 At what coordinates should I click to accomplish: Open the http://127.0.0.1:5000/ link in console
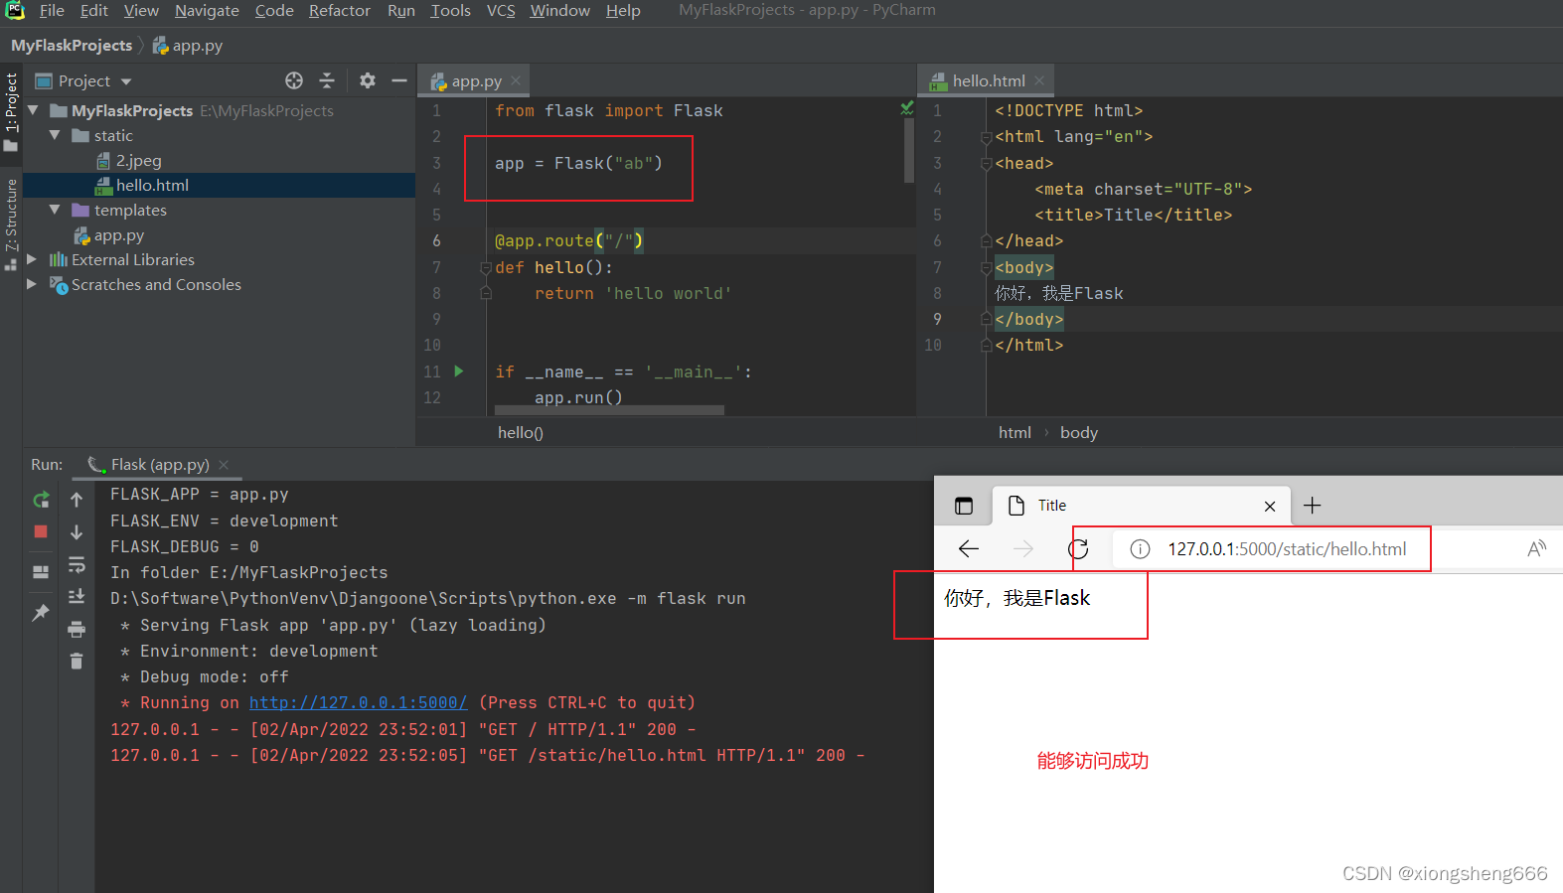click(x=359, y=702)
